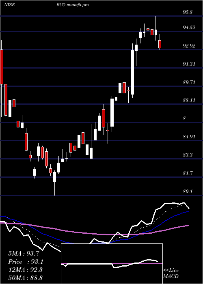Click the last red candlestick near 92.92
Viewport: 203px width, 284px height.
(160, 44)
